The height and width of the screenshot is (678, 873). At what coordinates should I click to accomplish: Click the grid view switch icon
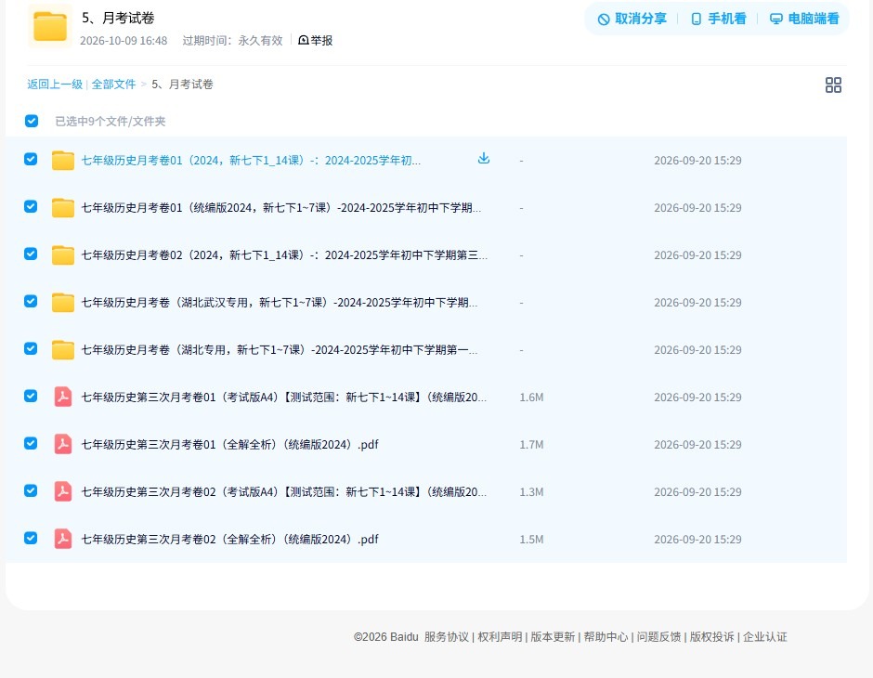833,85
